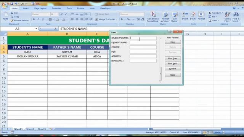
Task: Toggle Bold formatting
Action: point(34,19)
